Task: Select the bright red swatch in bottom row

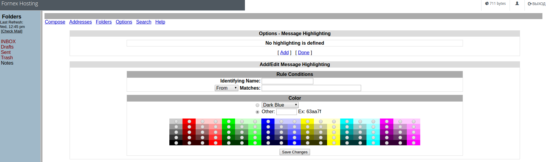Action: [x=216, y=143]
